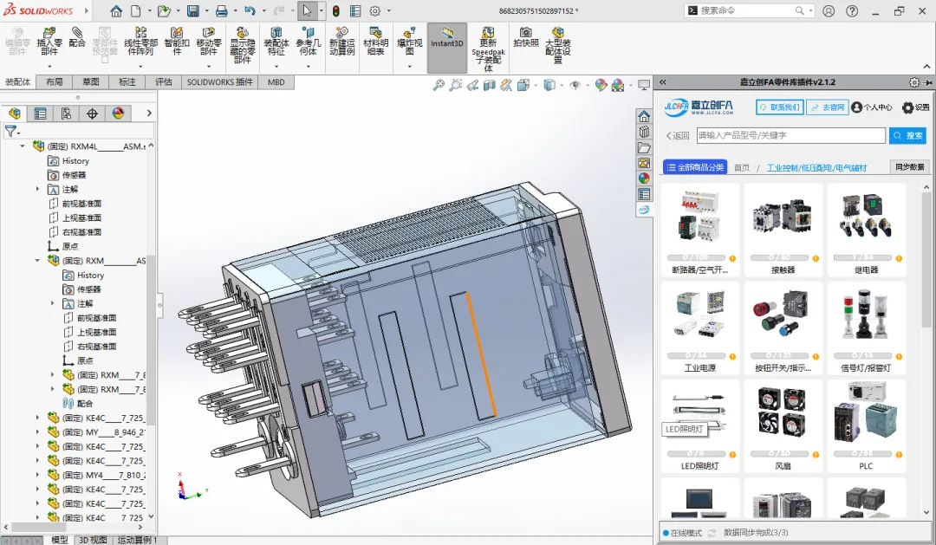Open the ConfigurationManager tab icon

coord(66,114)
